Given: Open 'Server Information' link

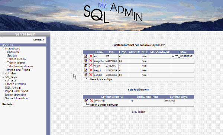Looking at the screenshot, I should 16,98.
